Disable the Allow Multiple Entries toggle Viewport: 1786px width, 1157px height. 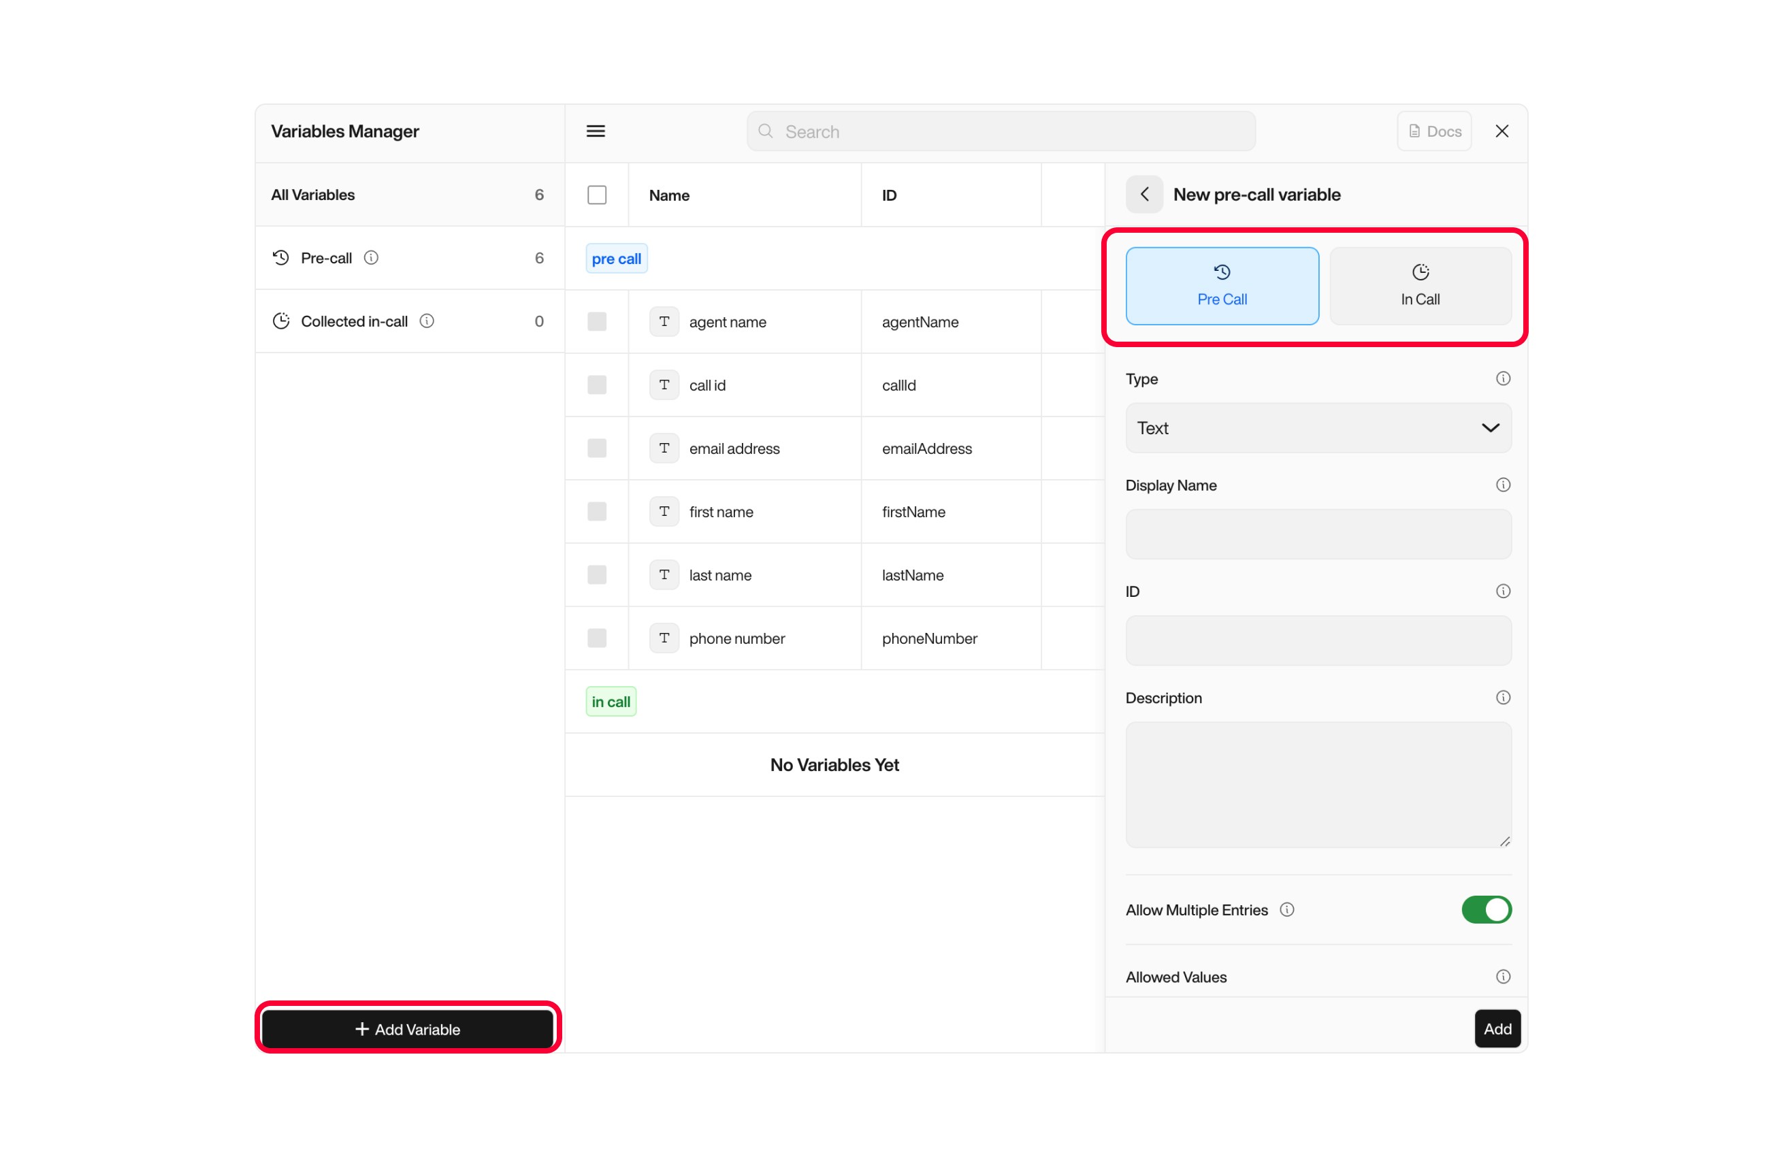coord(1486,909)
